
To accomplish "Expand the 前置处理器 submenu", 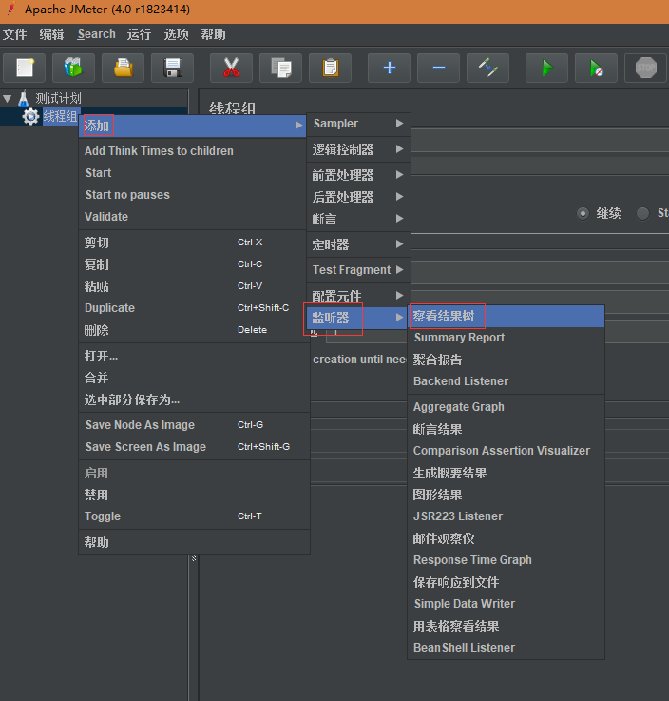I will pos(358,175).
